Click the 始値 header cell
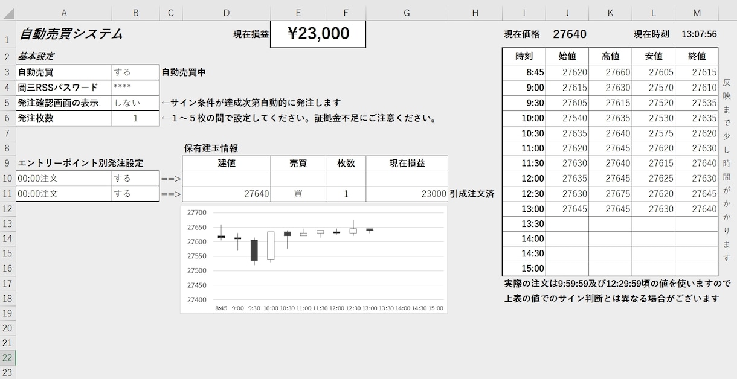The height and width of the screenshot is (379, 737). 567,56
